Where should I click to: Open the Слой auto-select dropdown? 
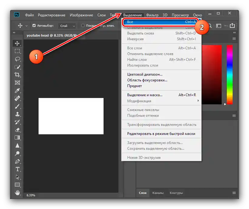click(x=67, y=26)
